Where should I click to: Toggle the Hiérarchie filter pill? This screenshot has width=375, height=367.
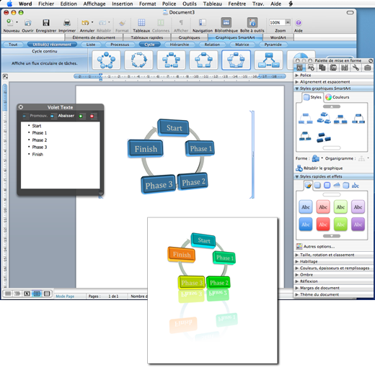[x=180, y=45]
